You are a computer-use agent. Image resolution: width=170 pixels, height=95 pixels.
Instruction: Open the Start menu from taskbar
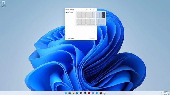click(x=66, y=93)
